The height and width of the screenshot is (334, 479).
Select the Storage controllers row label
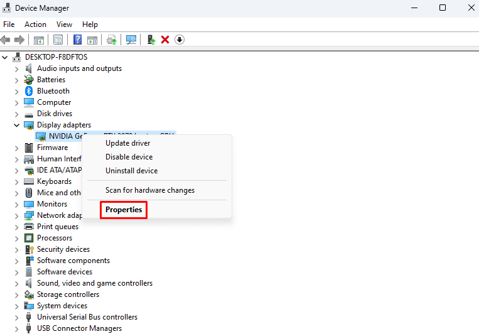pyautogui.click(x=68, y=294)
